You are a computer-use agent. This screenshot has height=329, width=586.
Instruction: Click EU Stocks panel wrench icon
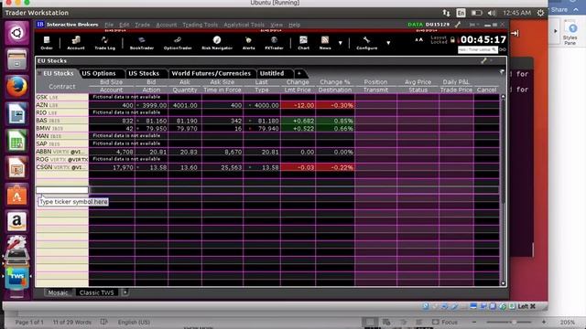coord(483,60)
